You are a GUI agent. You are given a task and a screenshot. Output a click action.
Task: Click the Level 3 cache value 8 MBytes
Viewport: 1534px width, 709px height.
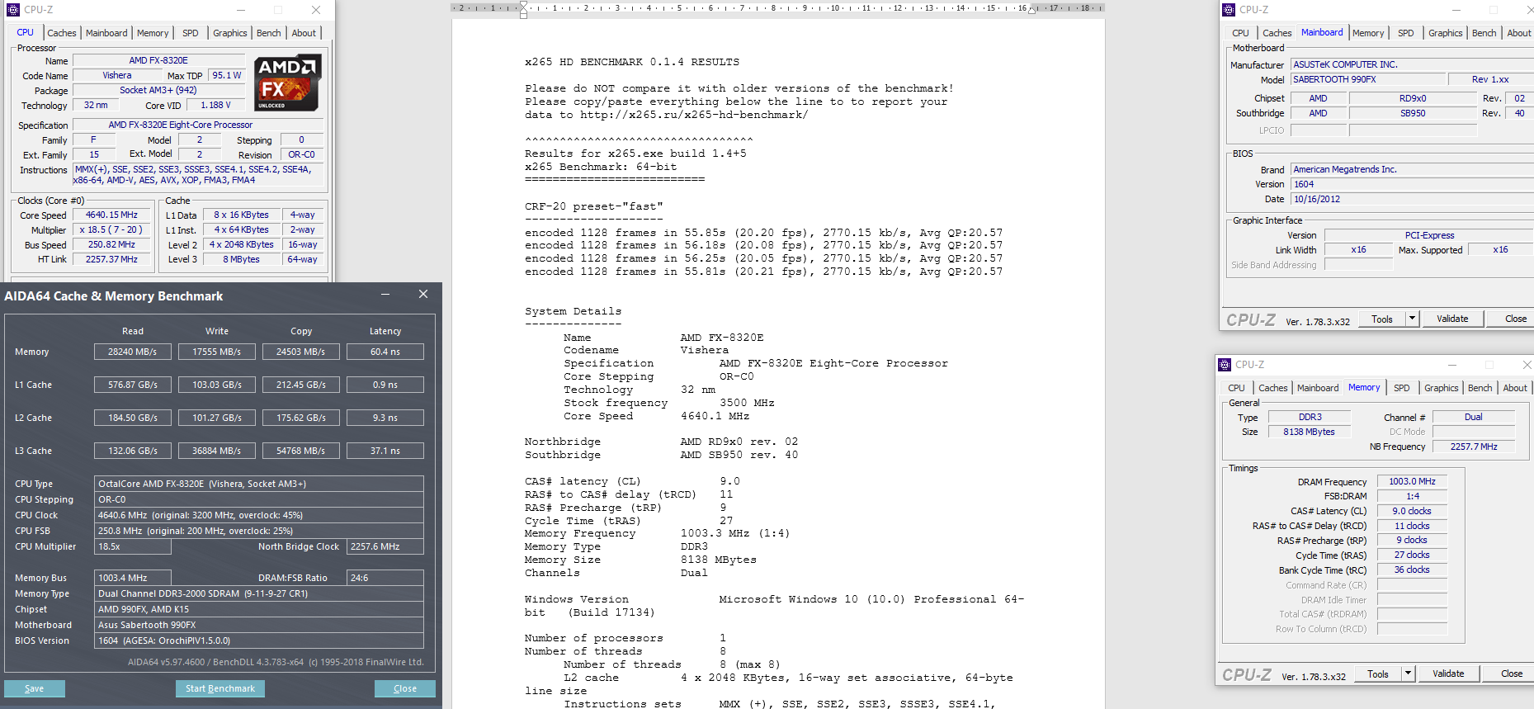pyautogui.click(x=242, y=259)
